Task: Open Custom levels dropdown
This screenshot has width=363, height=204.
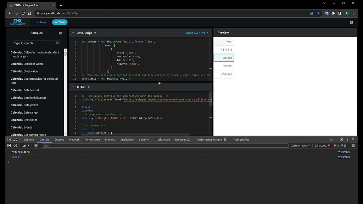Action: click(300, 146)
